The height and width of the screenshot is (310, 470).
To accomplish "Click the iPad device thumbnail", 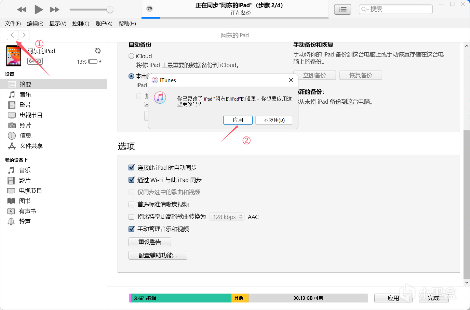I will (x=14, y=56).
